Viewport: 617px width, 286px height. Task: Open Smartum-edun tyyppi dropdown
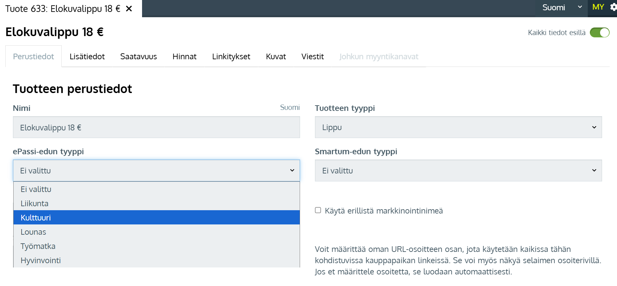(458, 171)
